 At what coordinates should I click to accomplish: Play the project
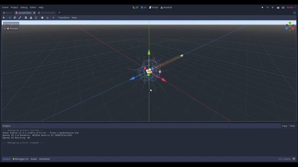pyautogui.click(x=262, y=7)
